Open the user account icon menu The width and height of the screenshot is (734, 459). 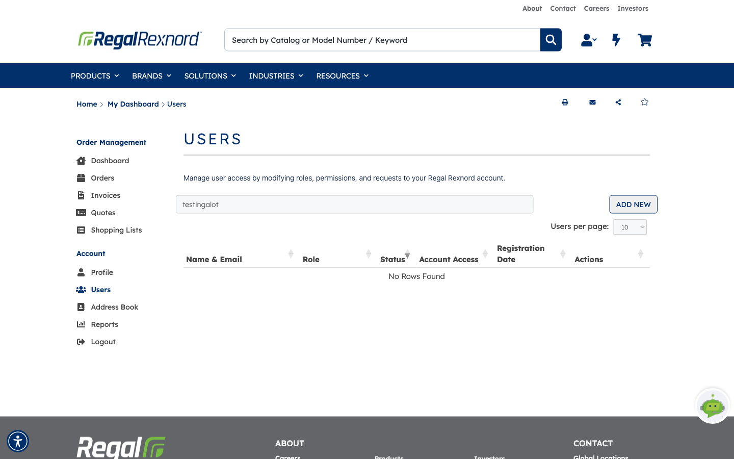click(589, 40)
